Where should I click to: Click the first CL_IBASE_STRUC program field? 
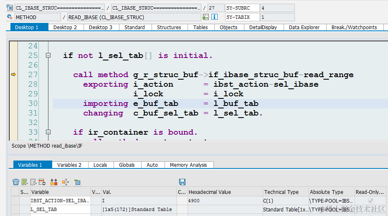(x=60, y=8)
